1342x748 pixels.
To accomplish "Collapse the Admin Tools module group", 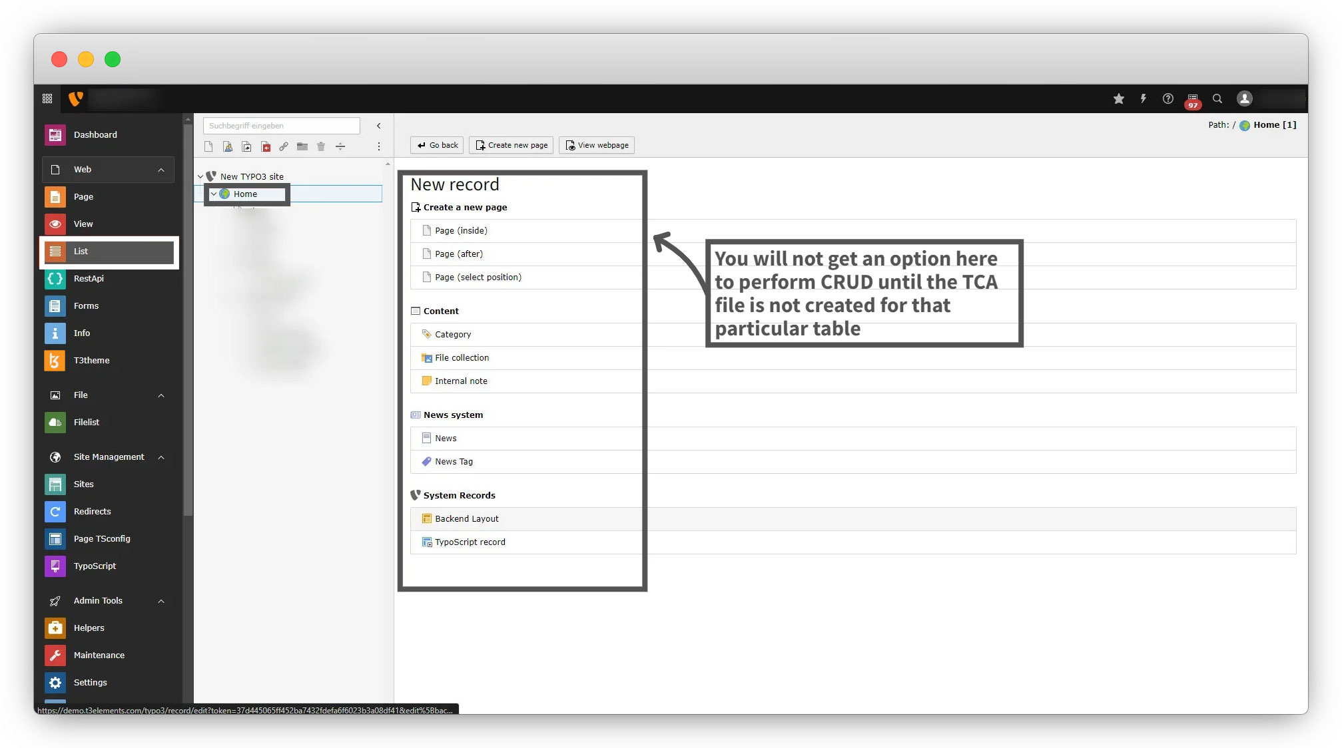I will [161, 601].
